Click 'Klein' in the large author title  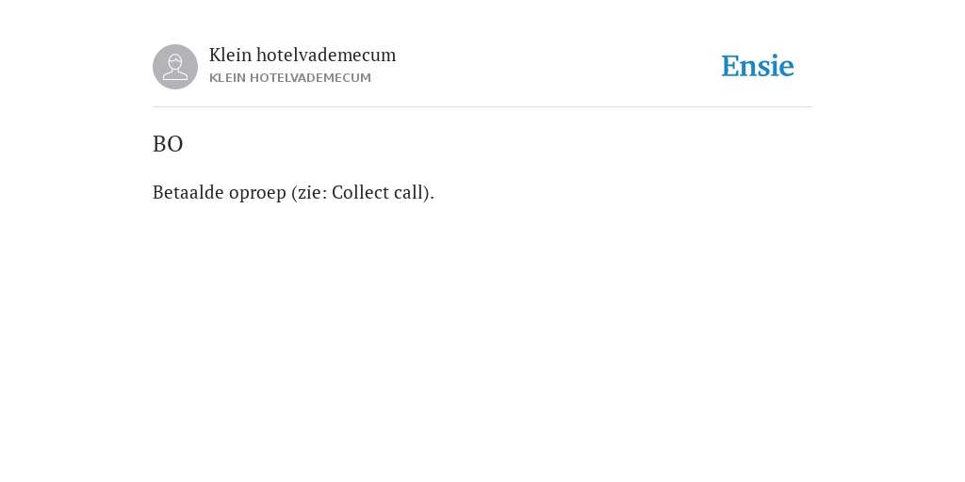[x=230, y=55]
